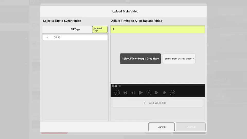Toggle Show All Tags button

pyautogui.click(x=100, y=29)
